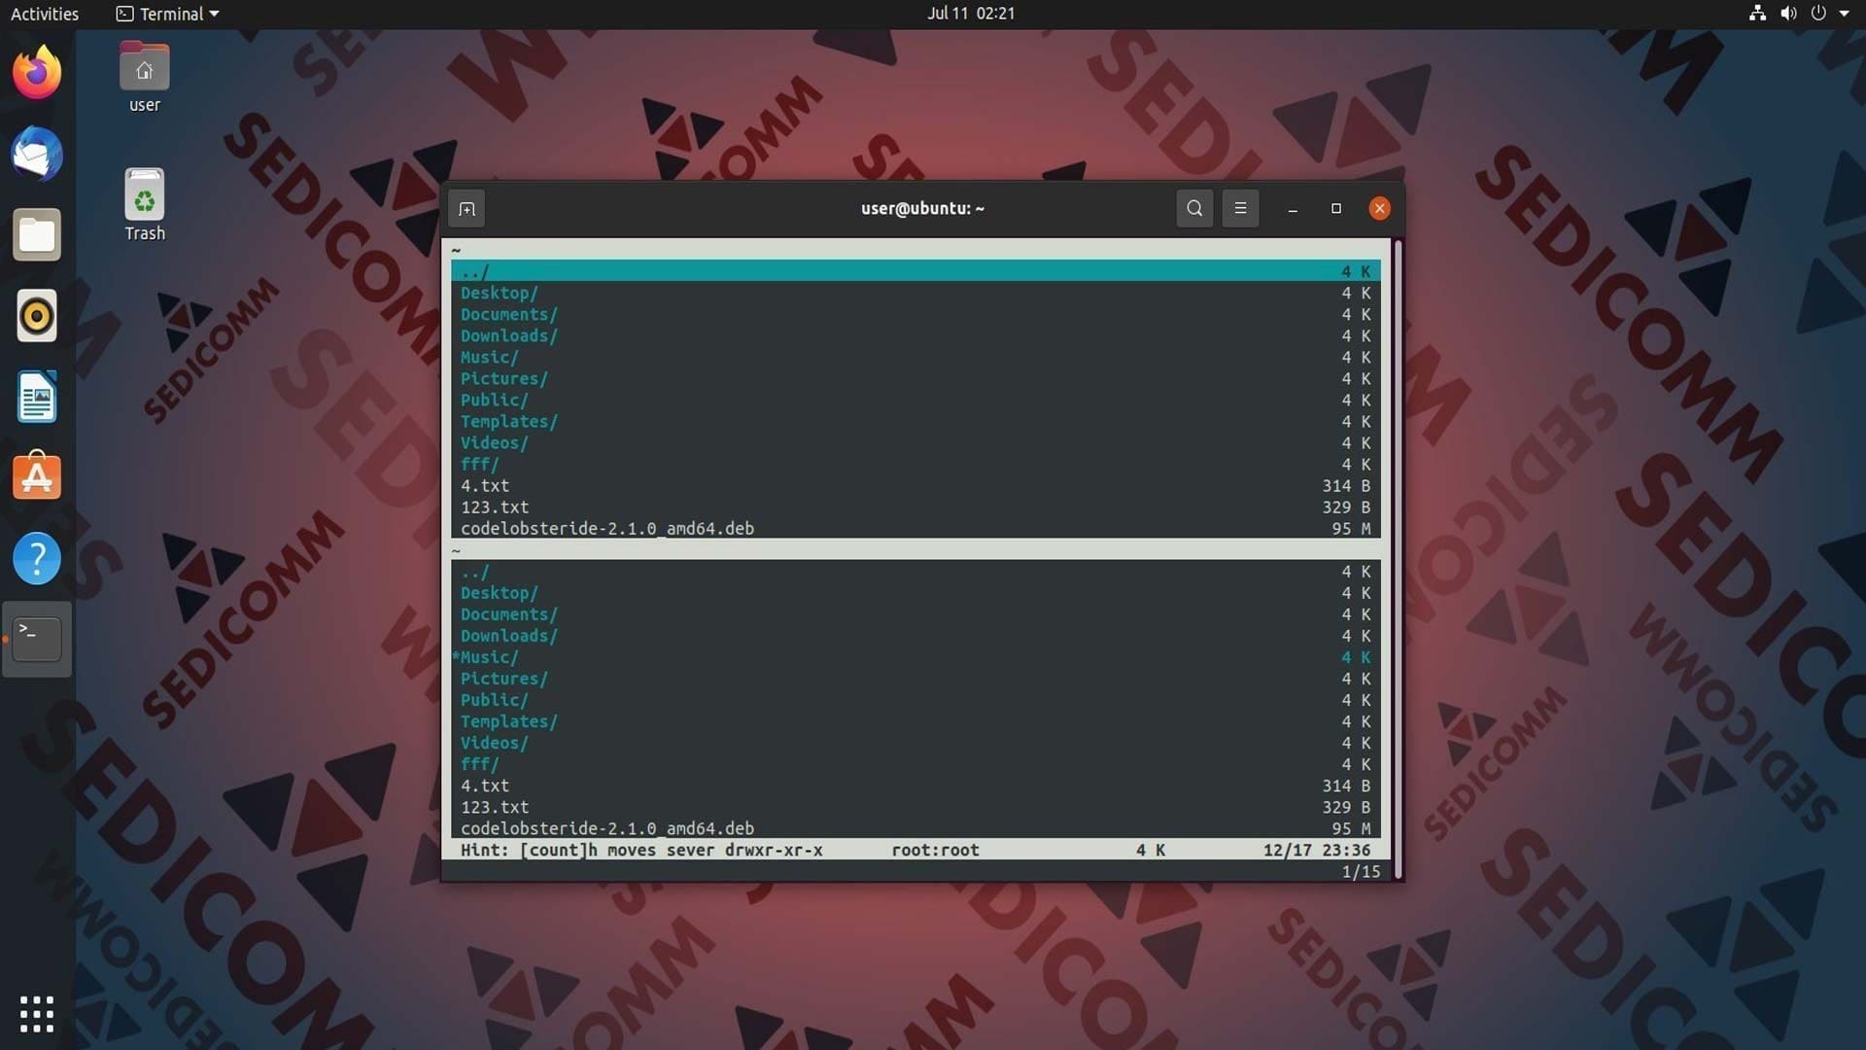
Task: Select the marked Music/ entry in the lower pane
Action: (916, 657)
